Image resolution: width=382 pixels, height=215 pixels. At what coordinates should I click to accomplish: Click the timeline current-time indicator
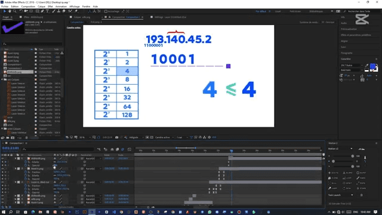tap(232, 151)
